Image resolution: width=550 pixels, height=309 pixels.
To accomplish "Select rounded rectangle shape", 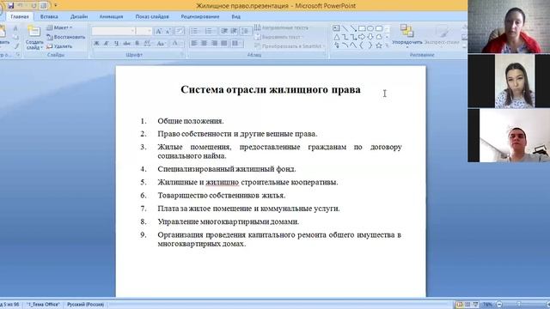I will [379, 28].
